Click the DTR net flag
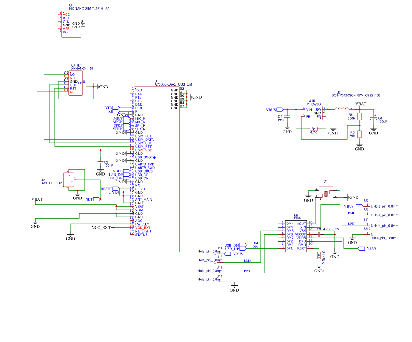This screenshot has width=412, height=342. (x=116, y=108)
